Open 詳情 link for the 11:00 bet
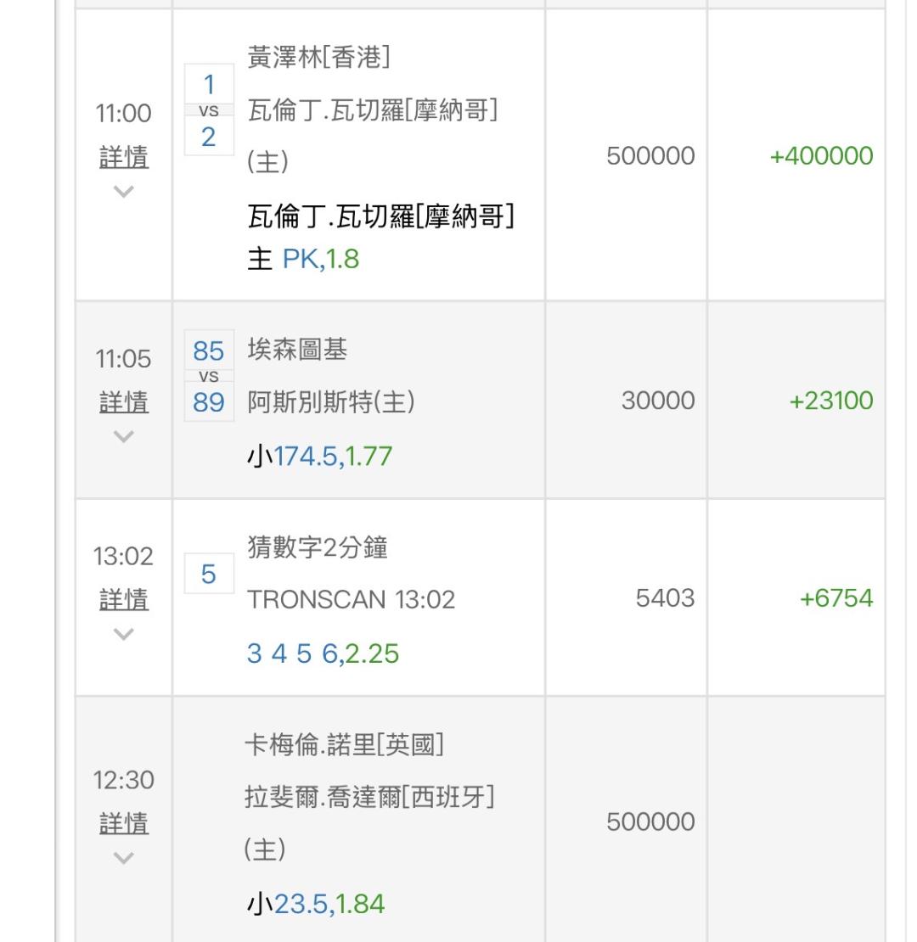The image size is (917, 942). pos(124,157)
